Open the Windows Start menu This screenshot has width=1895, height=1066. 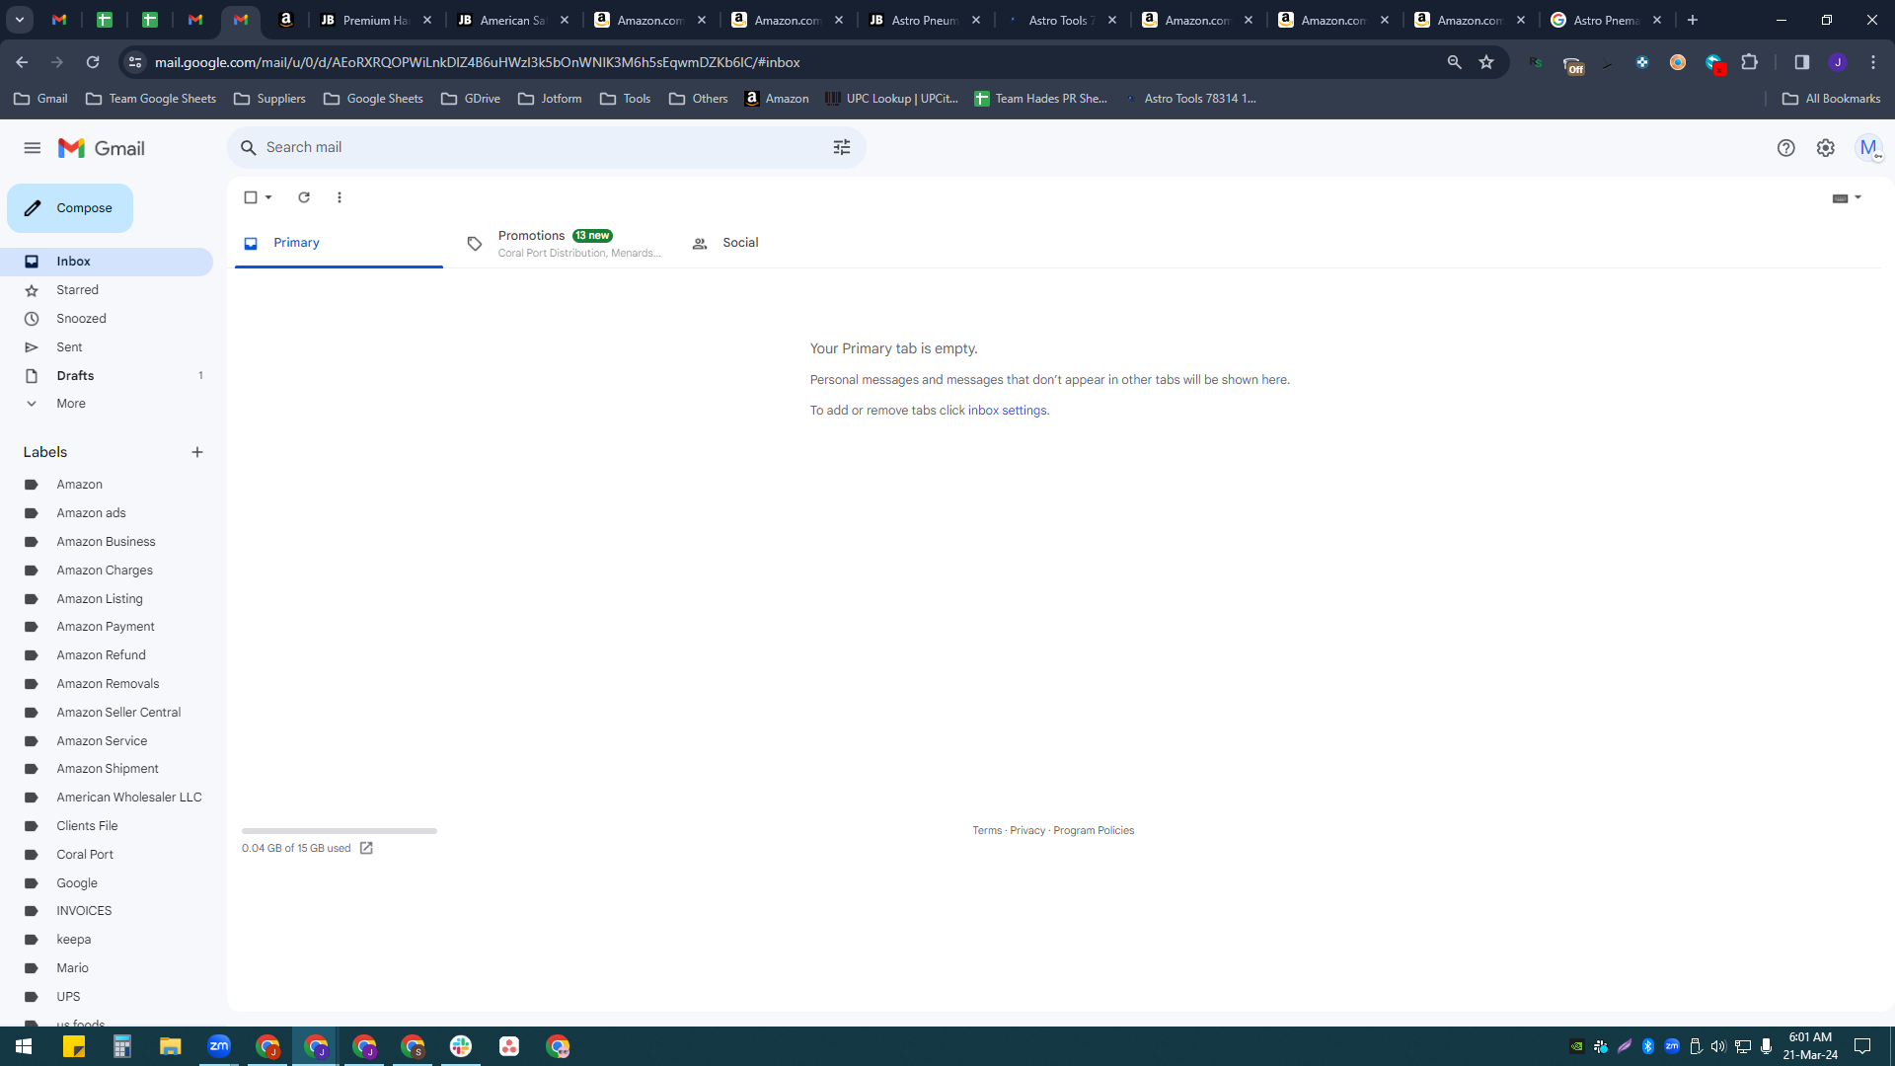click(x=24, y=1046)
